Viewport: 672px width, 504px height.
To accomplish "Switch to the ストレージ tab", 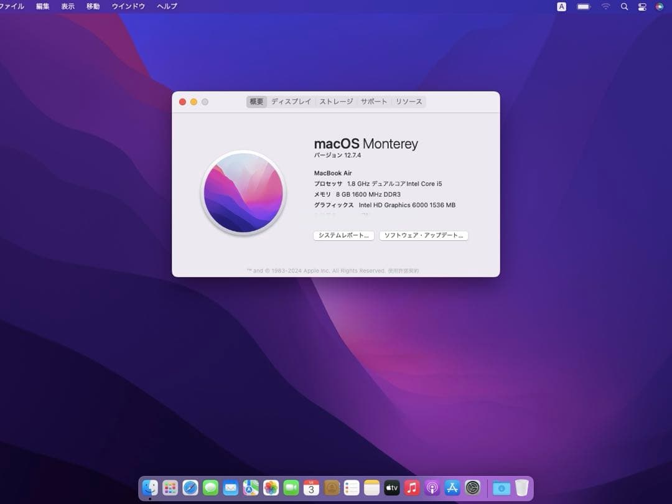I will [336, 101].
